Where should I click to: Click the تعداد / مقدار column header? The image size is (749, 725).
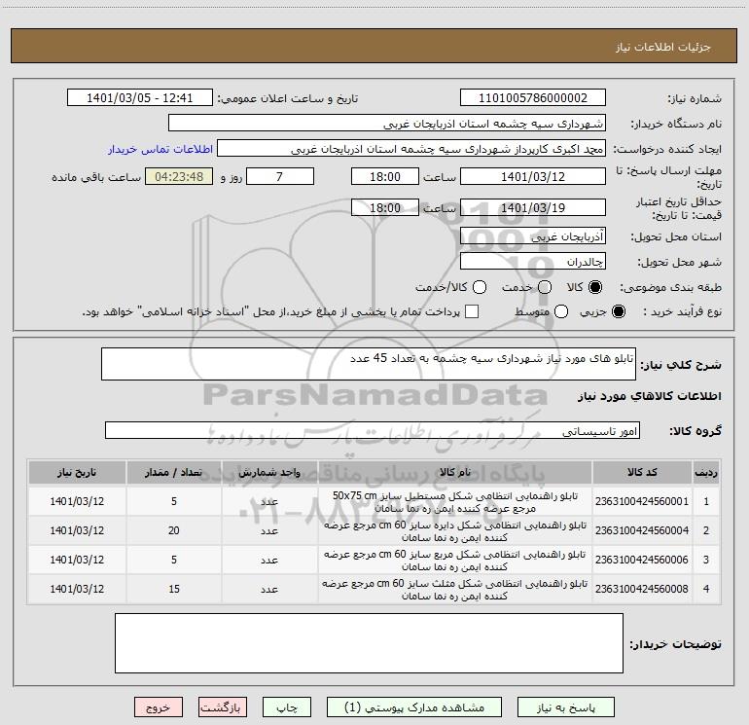tap(173, 472)
